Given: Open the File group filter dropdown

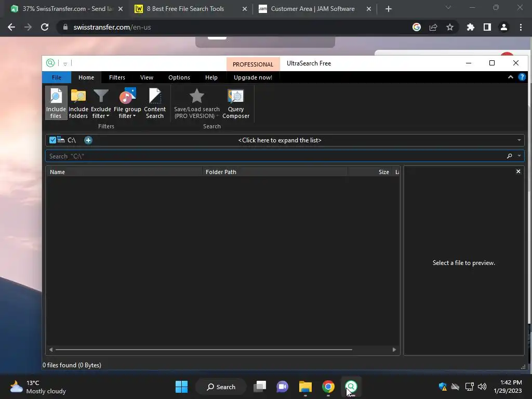Looking at the screenshot, I should pos(127,103).
